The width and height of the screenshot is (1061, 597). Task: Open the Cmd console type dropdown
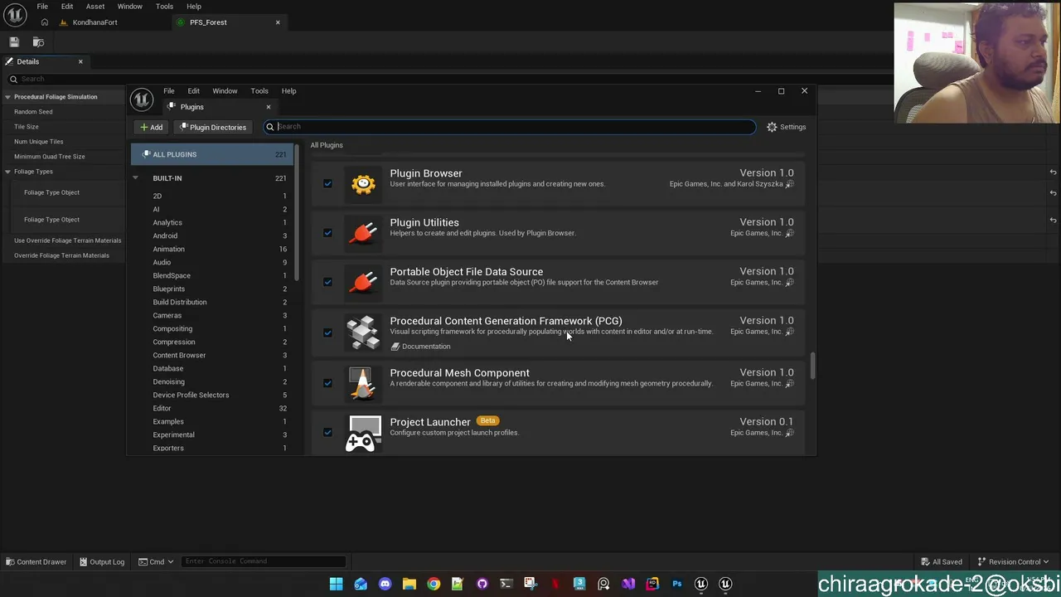pyautogui.click(x=156, y=561)
